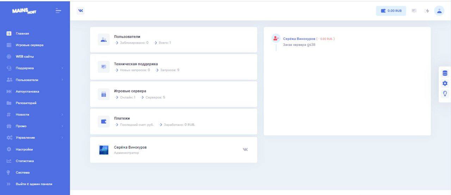Click the VK icon on administrator card

pyautogui.click(x=245, y=150)
